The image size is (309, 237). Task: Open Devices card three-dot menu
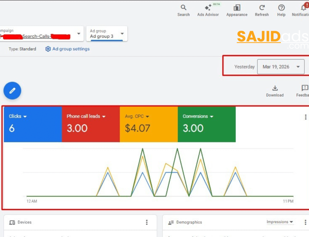147,222
